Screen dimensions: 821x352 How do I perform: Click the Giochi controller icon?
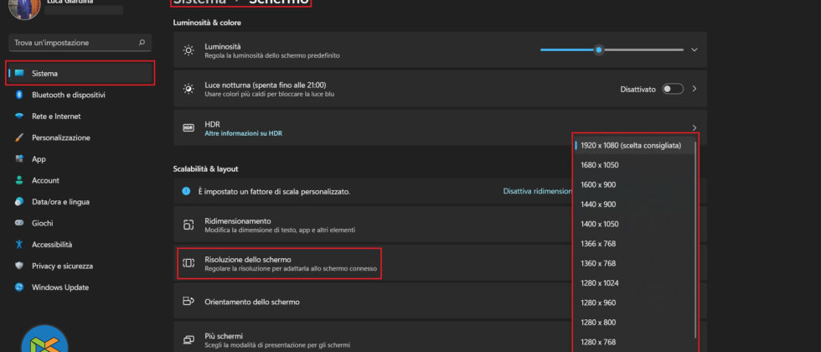[19, 223]
